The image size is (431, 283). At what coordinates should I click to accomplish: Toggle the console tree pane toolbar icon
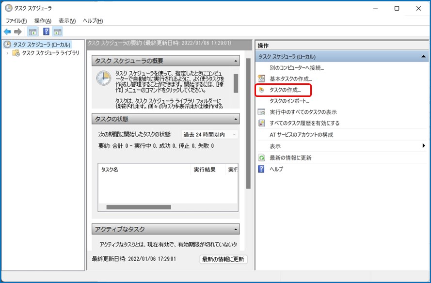[33, 32]
